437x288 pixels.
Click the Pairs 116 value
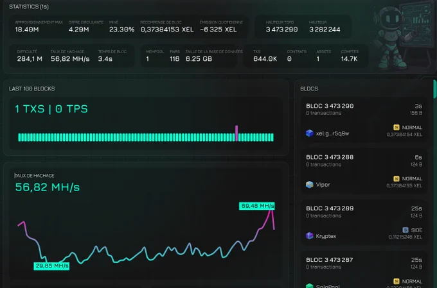pyautogui.click(x=174, y=59)
